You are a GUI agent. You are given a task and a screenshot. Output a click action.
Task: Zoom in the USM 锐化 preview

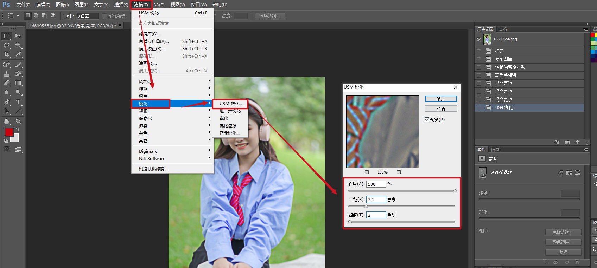pyautogui.click(x=399, y=172)
